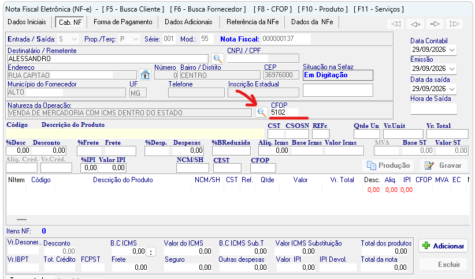Open the Data da saída date dropdown
475x279 pixels.
click(x=452, y=89)
